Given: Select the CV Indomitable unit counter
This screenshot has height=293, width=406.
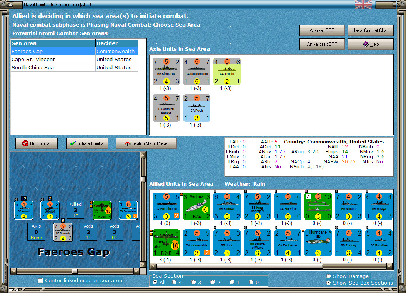Looking at the screenshot, I should (196, 243).
